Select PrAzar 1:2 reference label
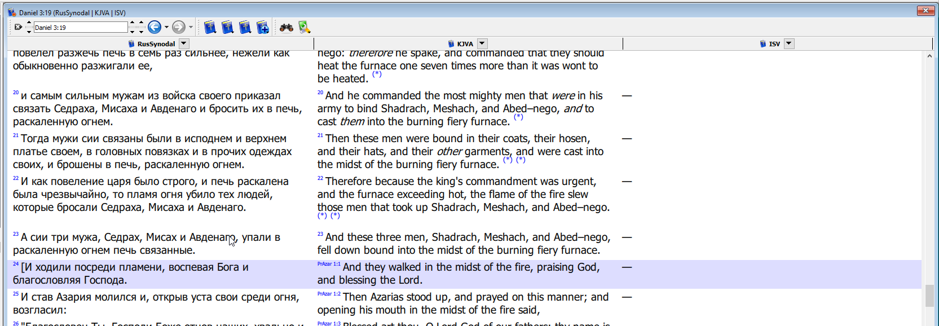The image size is (939, 326). coord(329,294)
